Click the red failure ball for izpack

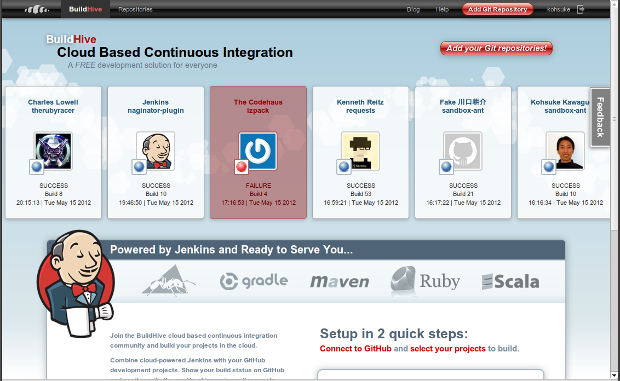(242, 167)
